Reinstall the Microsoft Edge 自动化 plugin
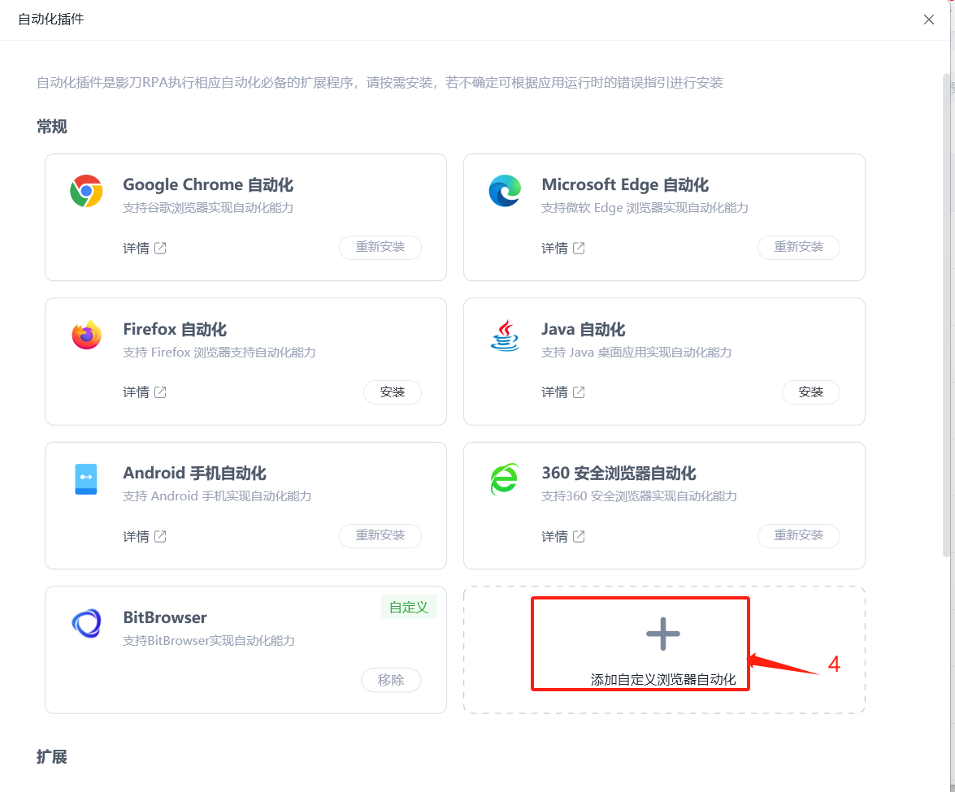 click(798, 248)
